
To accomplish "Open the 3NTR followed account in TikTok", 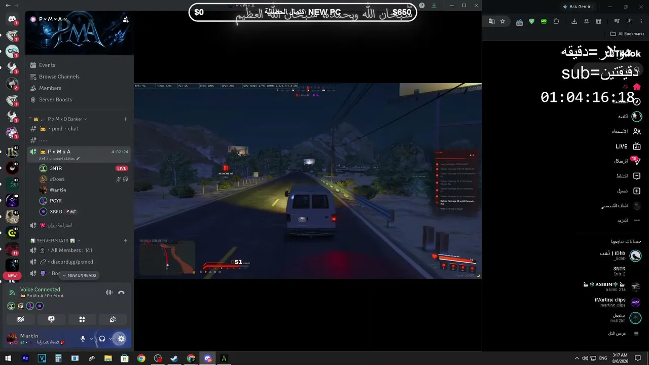I will [620, 271].
